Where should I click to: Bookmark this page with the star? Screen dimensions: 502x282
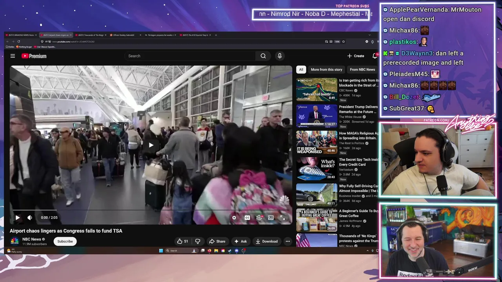point(344,42)
